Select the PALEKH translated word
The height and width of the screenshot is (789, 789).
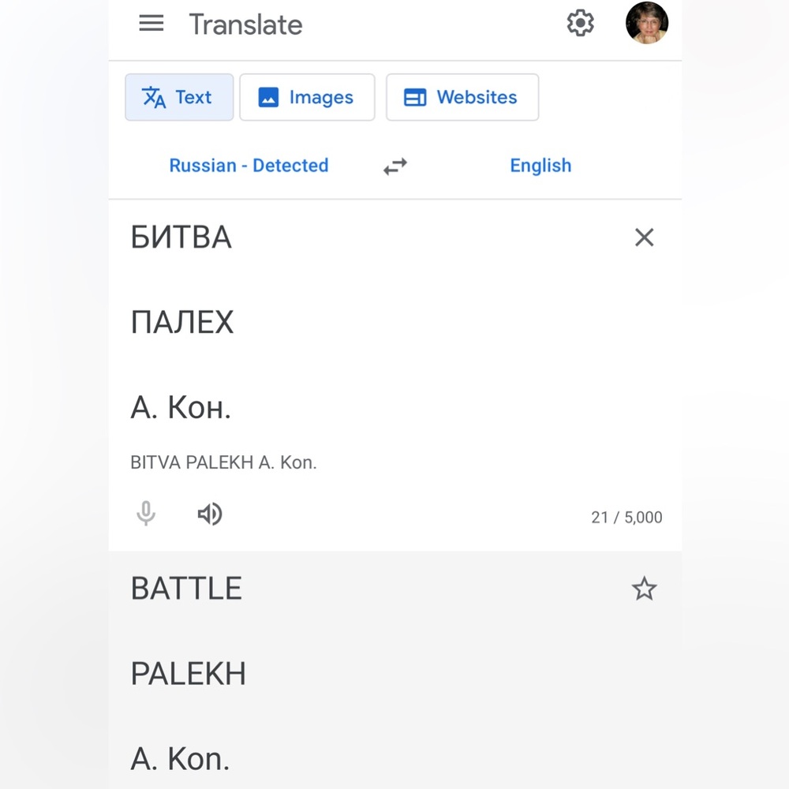(x=189, y=673)
